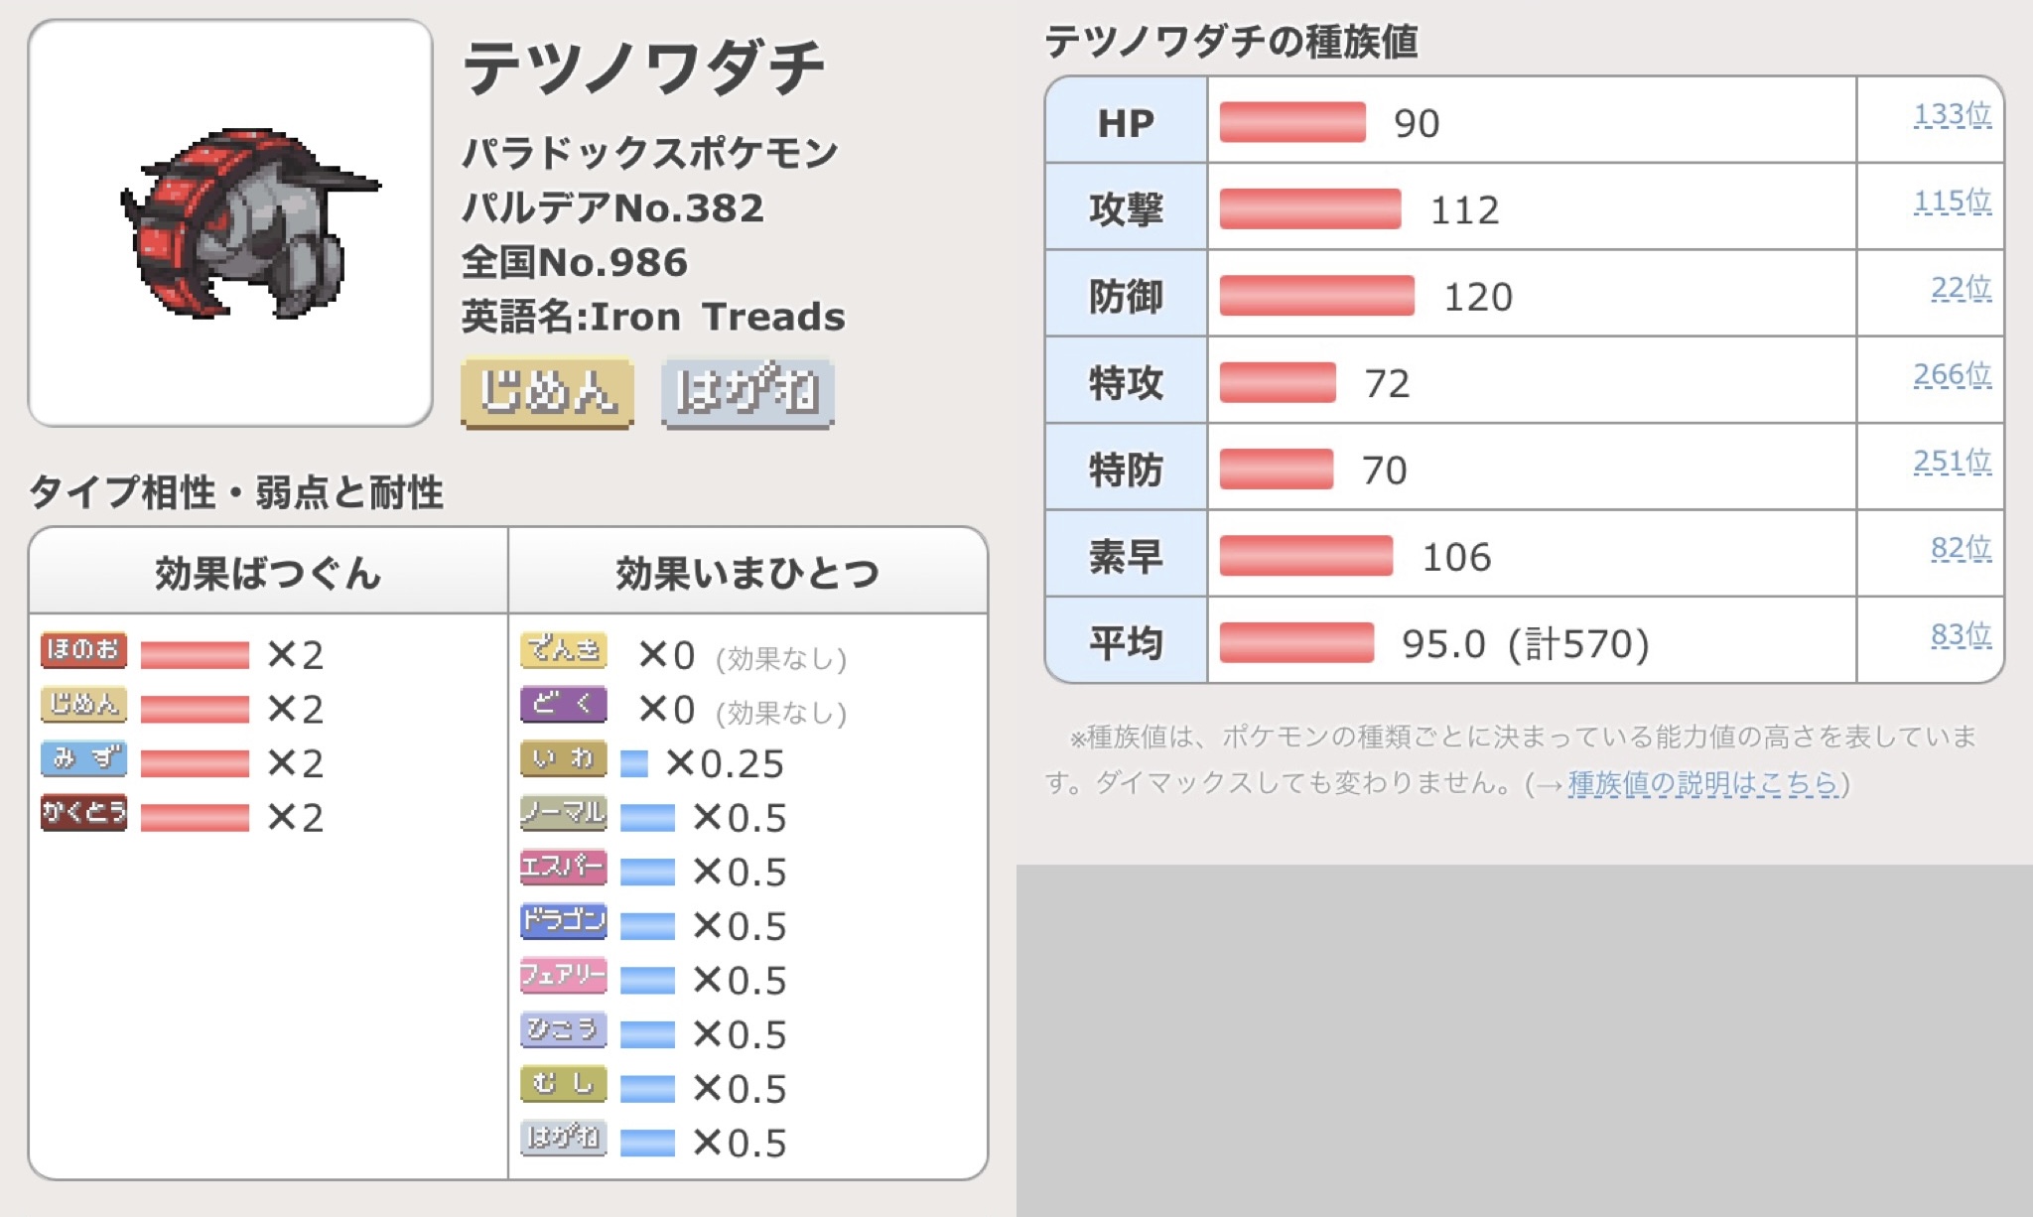Click the でんき immunity type icon
This screenshot has height=1217, width=2033.
pos(563,650)
